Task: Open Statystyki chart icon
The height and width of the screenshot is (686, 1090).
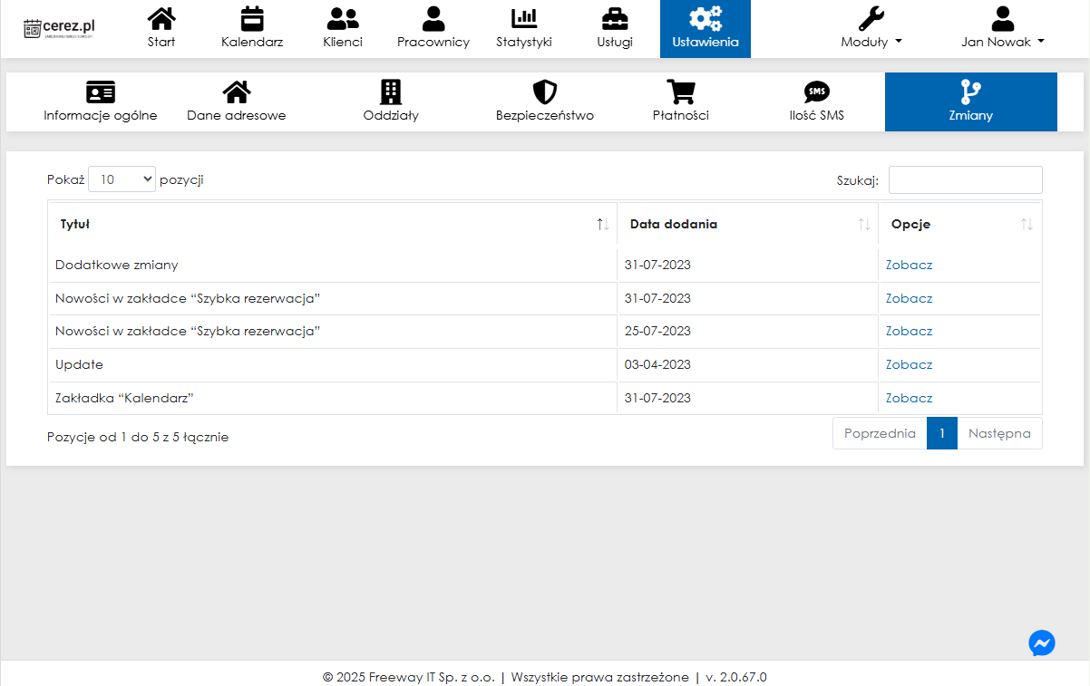Action: 524,18
